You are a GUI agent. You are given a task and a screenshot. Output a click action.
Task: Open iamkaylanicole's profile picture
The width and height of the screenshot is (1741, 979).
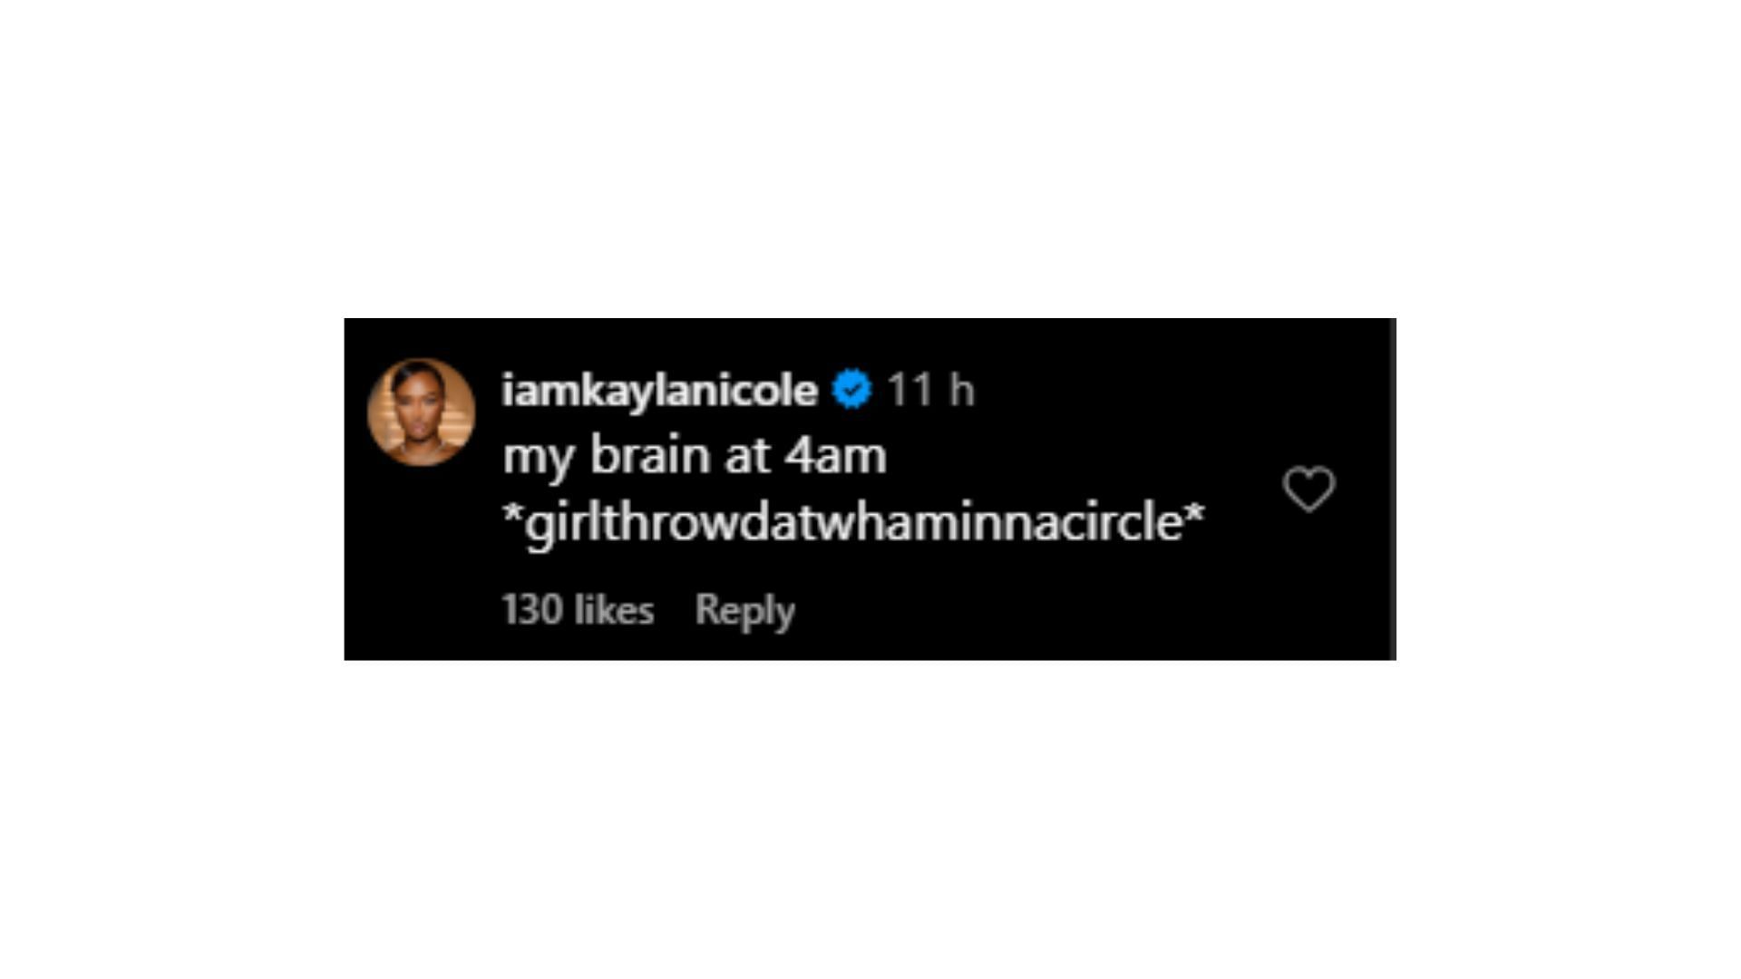click(422, 412)
